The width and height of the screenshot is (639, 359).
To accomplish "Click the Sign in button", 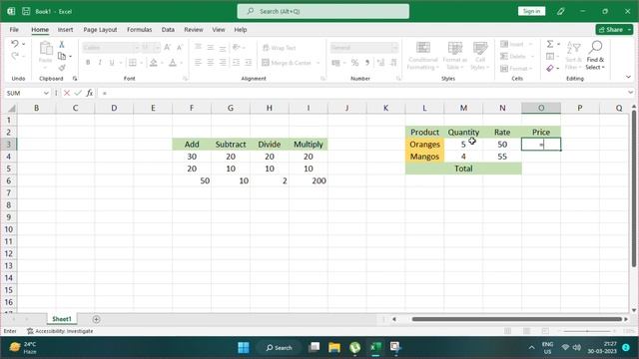I will pos(531,11).
